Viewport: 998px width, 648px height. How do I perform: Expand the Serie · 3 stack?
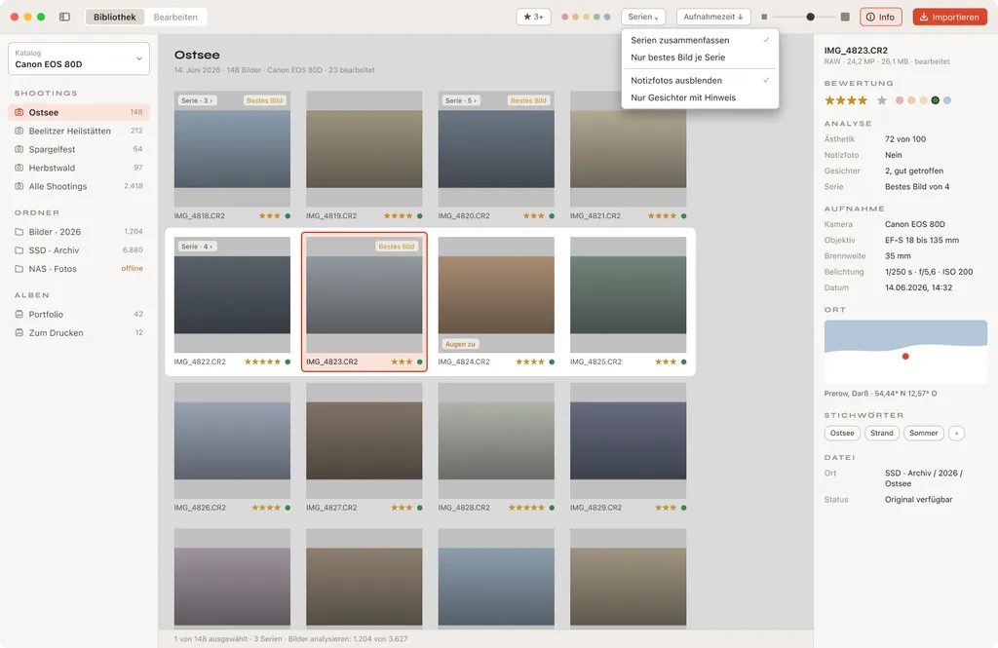(x=197, y=100)
